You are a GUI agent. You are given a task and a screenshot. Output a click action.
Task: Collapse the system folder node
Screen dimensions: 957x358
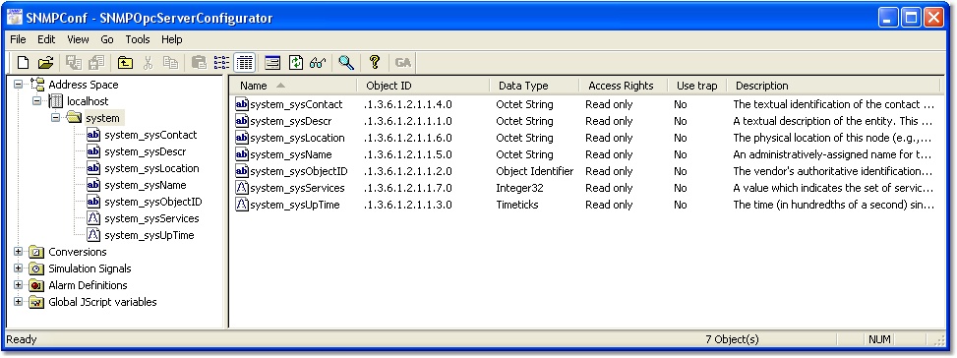coord(55,117)
